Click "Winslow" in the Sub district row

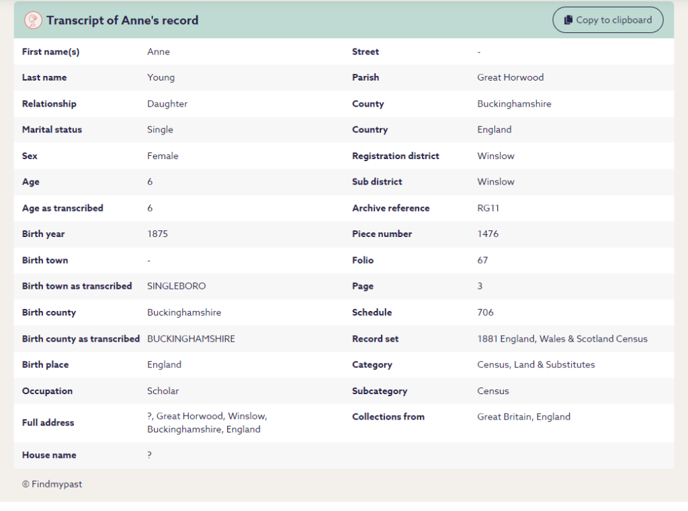[x=496, y=181]
